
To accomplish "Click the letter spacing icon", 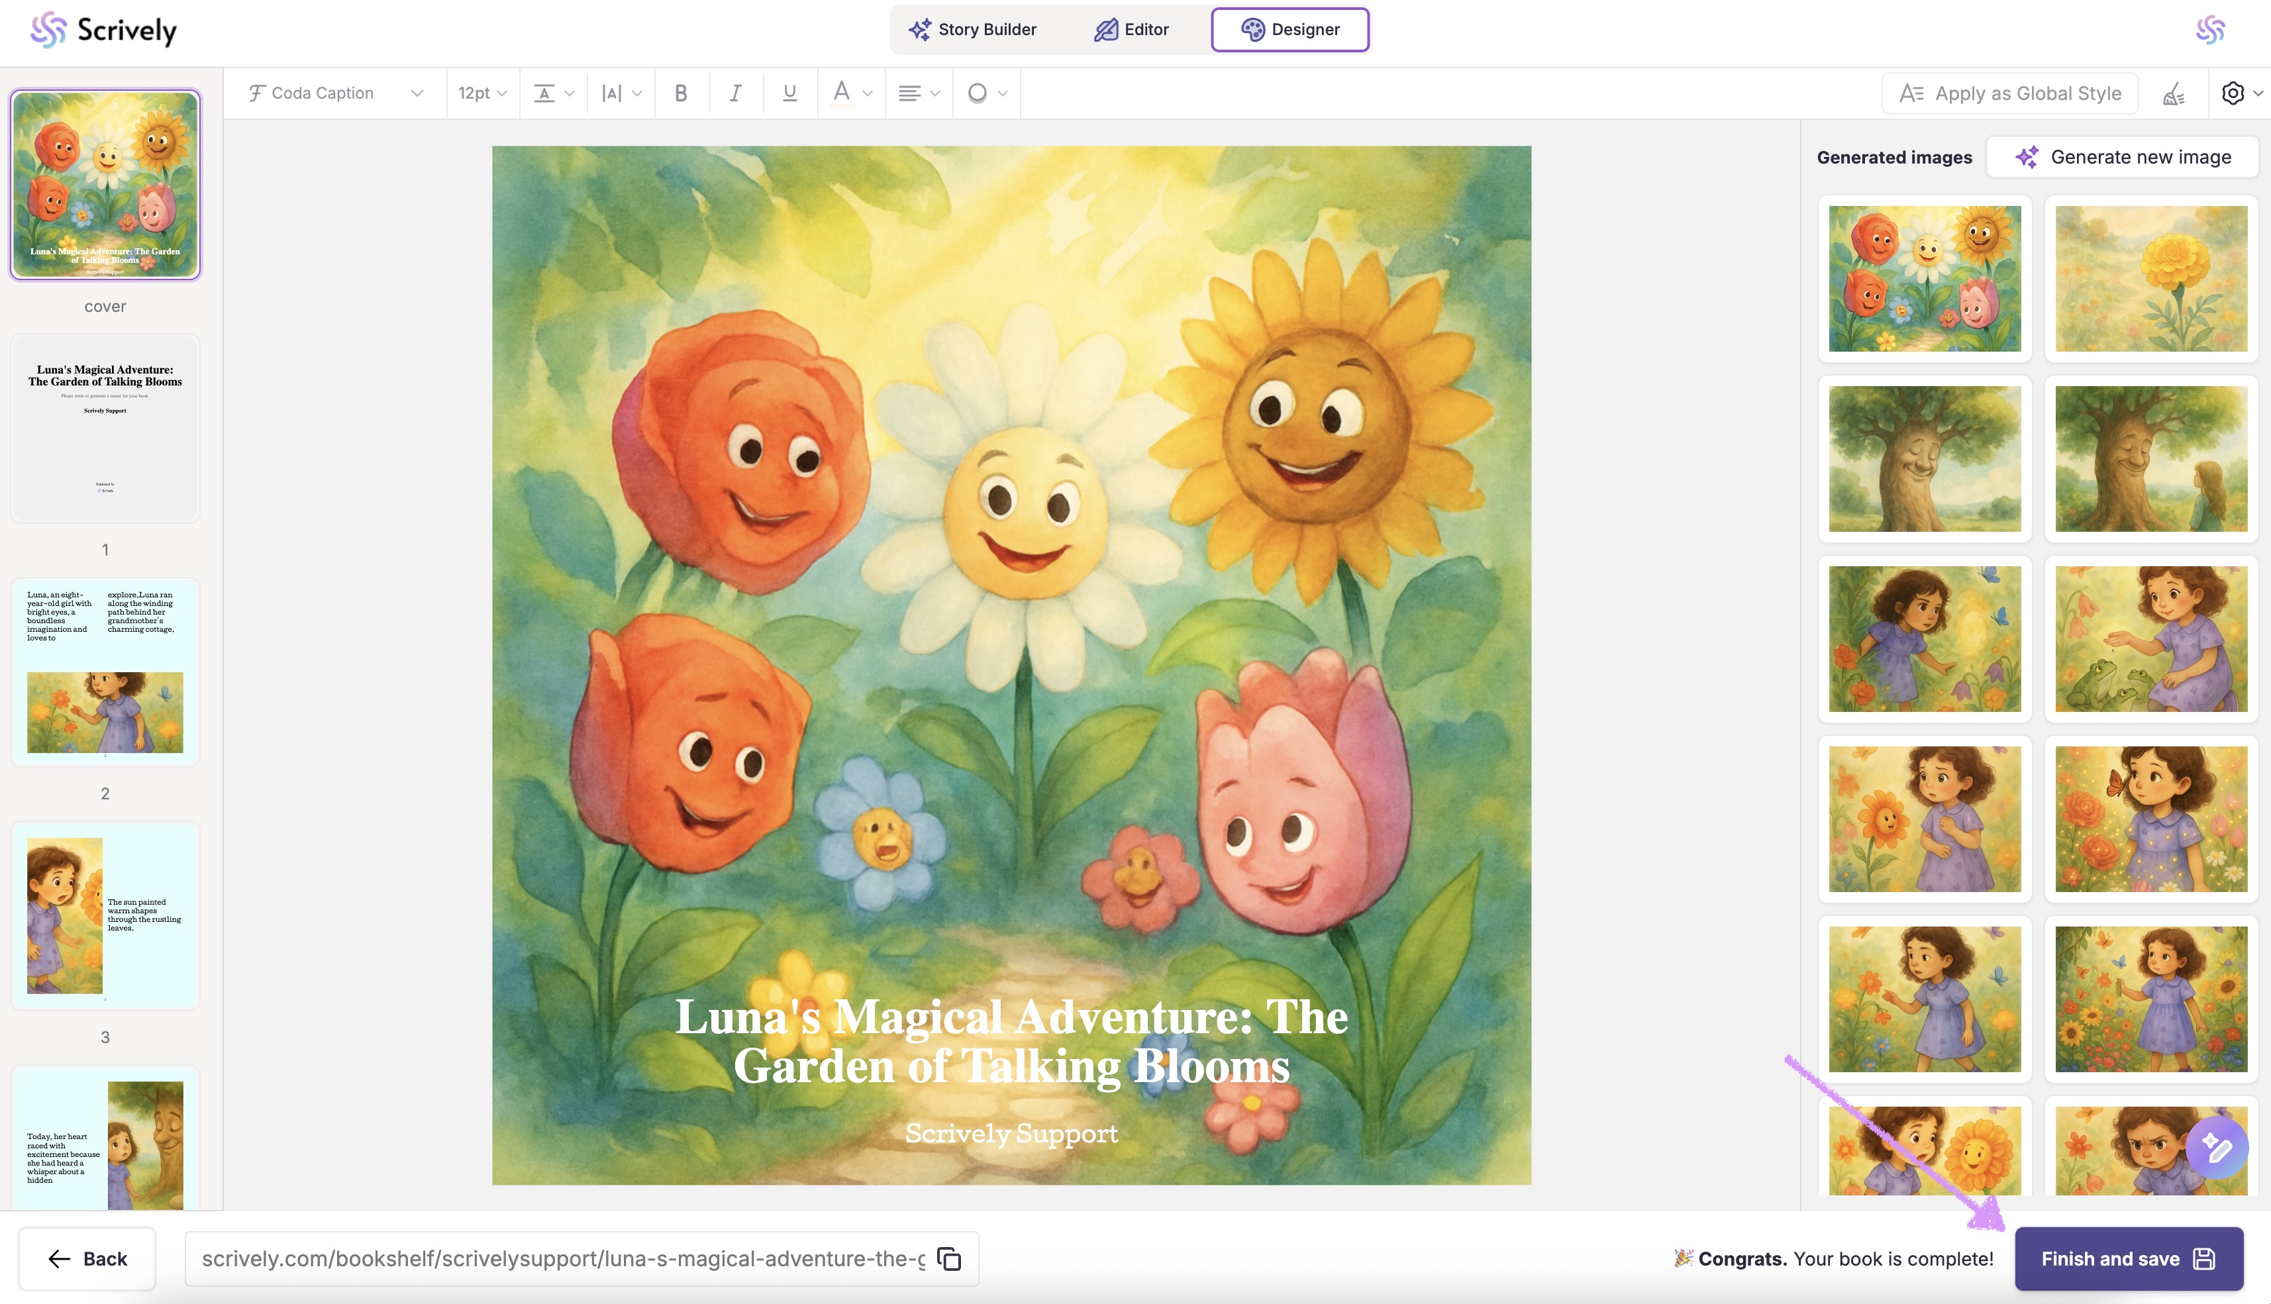I will click(612, 93).
